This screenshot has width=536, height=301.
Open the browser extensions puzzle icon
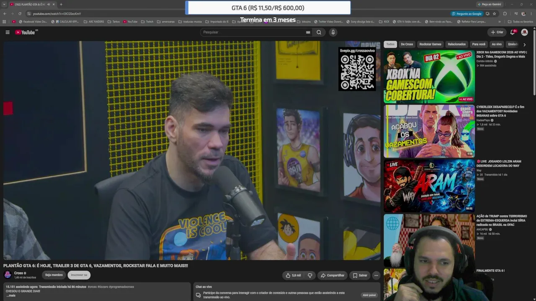click(505, 14)
